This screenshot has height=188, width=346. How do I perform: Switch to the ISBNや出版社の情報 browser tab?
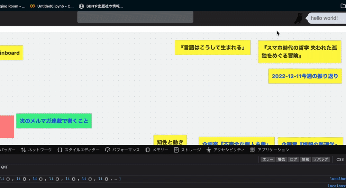(x=101, y=6)
